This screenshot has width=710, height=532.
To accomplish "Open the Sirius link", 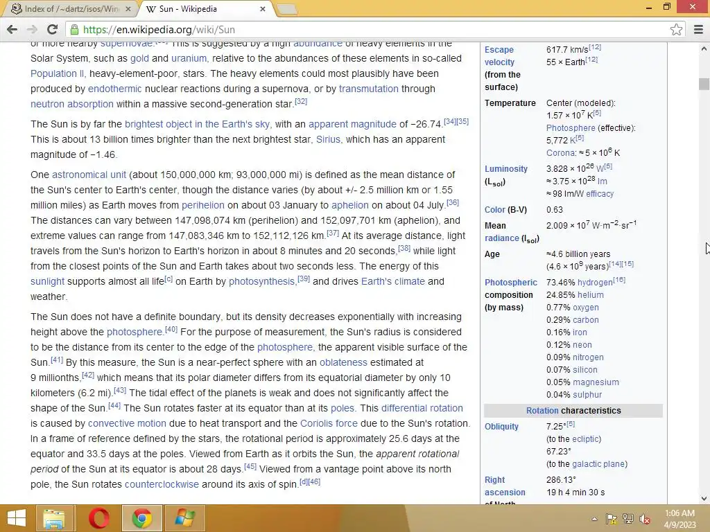I will (329, 139).
